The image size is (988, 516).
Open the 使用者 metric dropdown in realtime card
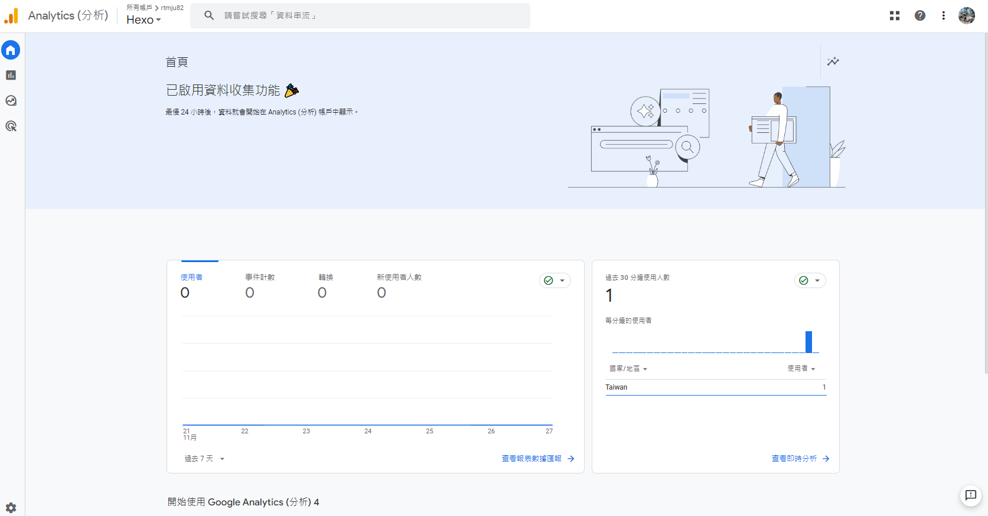pyautogui.click(x=801, y=368)
